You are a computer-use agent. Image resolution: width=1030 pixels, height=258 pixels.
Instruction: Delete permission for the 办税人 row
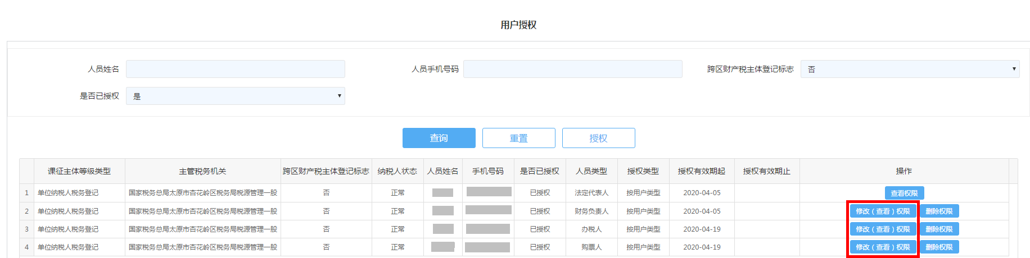coord(939,229)
